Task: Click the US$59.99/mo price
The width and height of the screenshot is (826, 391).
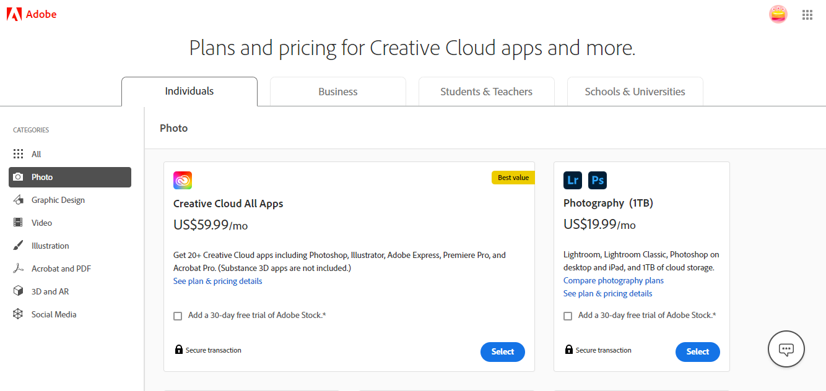Action: 211,225
